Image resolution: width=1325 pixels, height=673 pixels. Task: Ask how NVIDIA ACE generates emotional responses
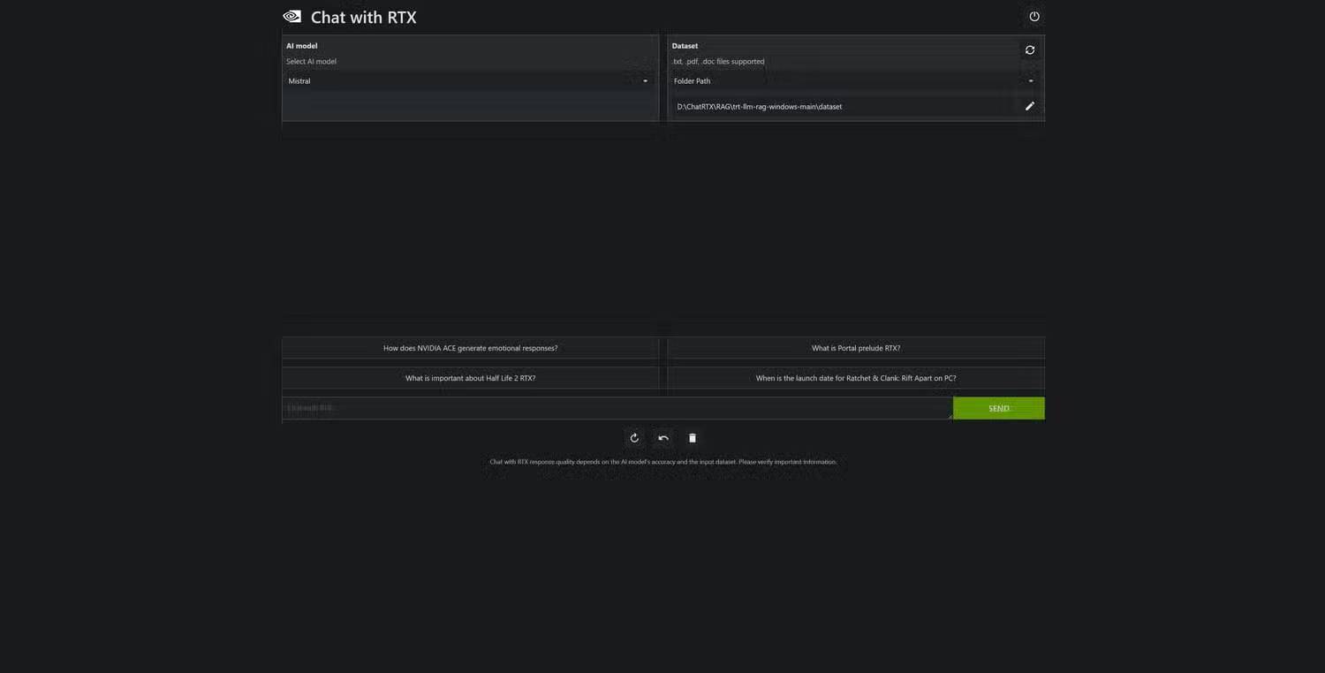point(470,348)
